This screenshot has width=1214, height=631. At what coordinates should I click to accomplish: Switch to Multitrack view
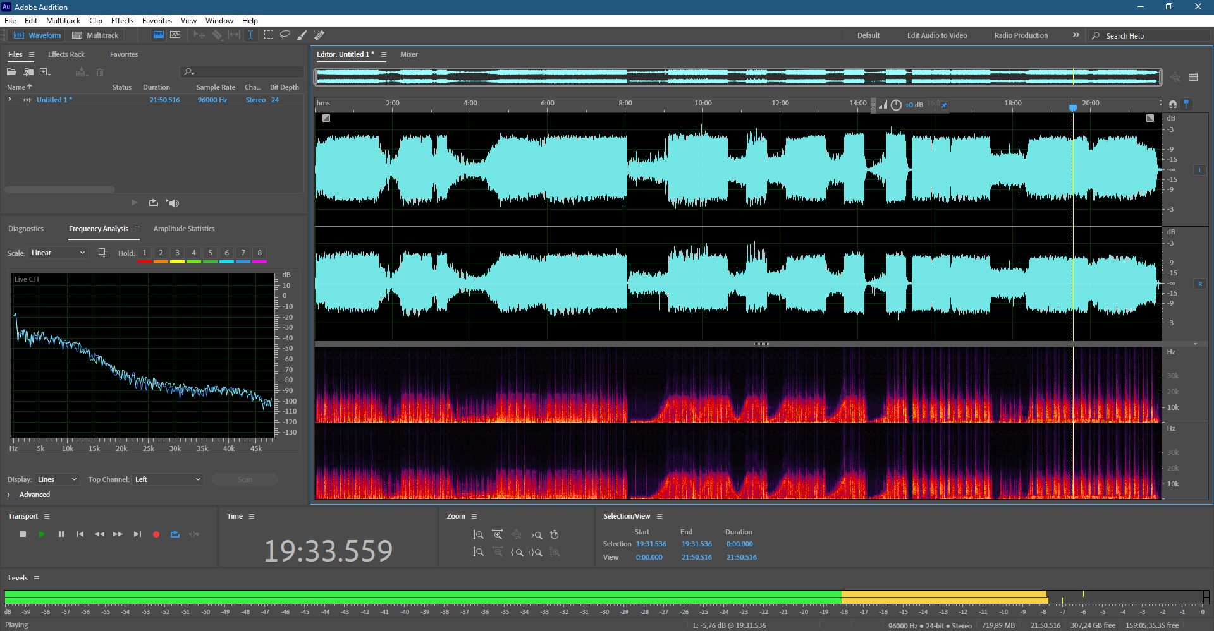click(95, 35)
